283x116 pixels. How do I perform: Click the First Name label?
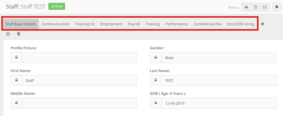[21, 71]
